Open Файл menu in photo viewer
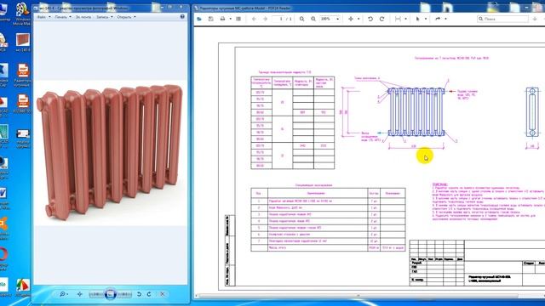545x306 pixels. (43, 17)
